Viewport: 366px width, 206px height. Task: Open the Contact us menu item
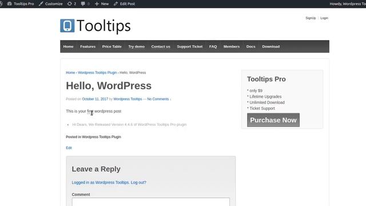point(161,46)
